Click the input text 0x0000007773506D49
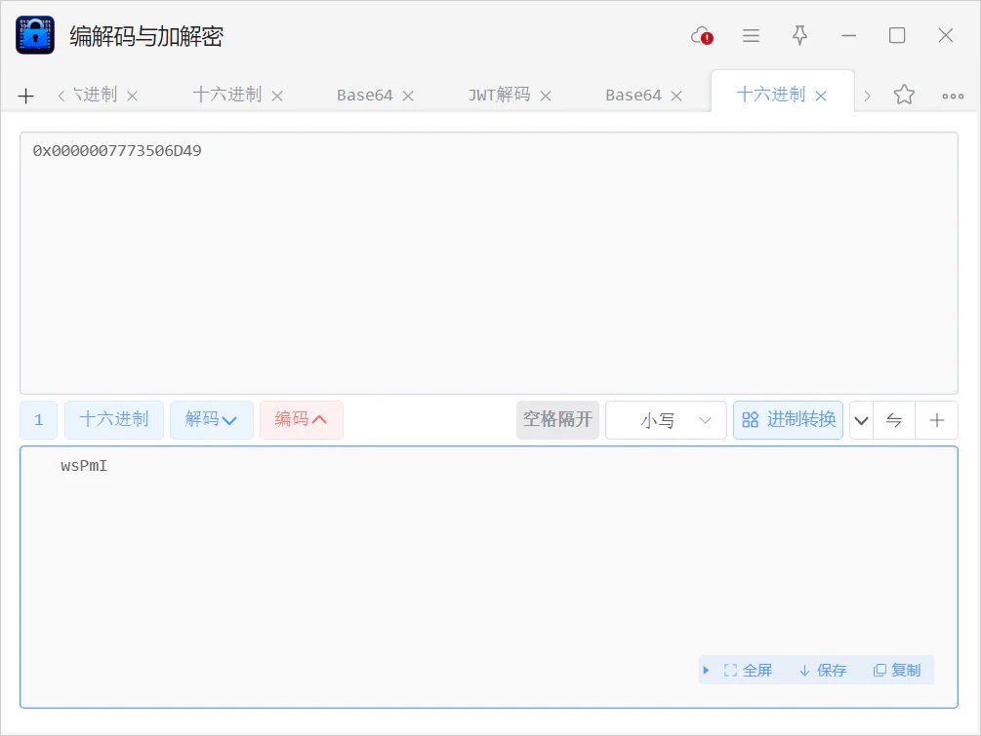The image size is (981, 736). pos(117,151)
